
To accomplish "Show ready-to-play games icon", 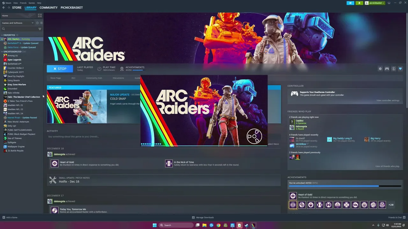I will tap(41, 23).
